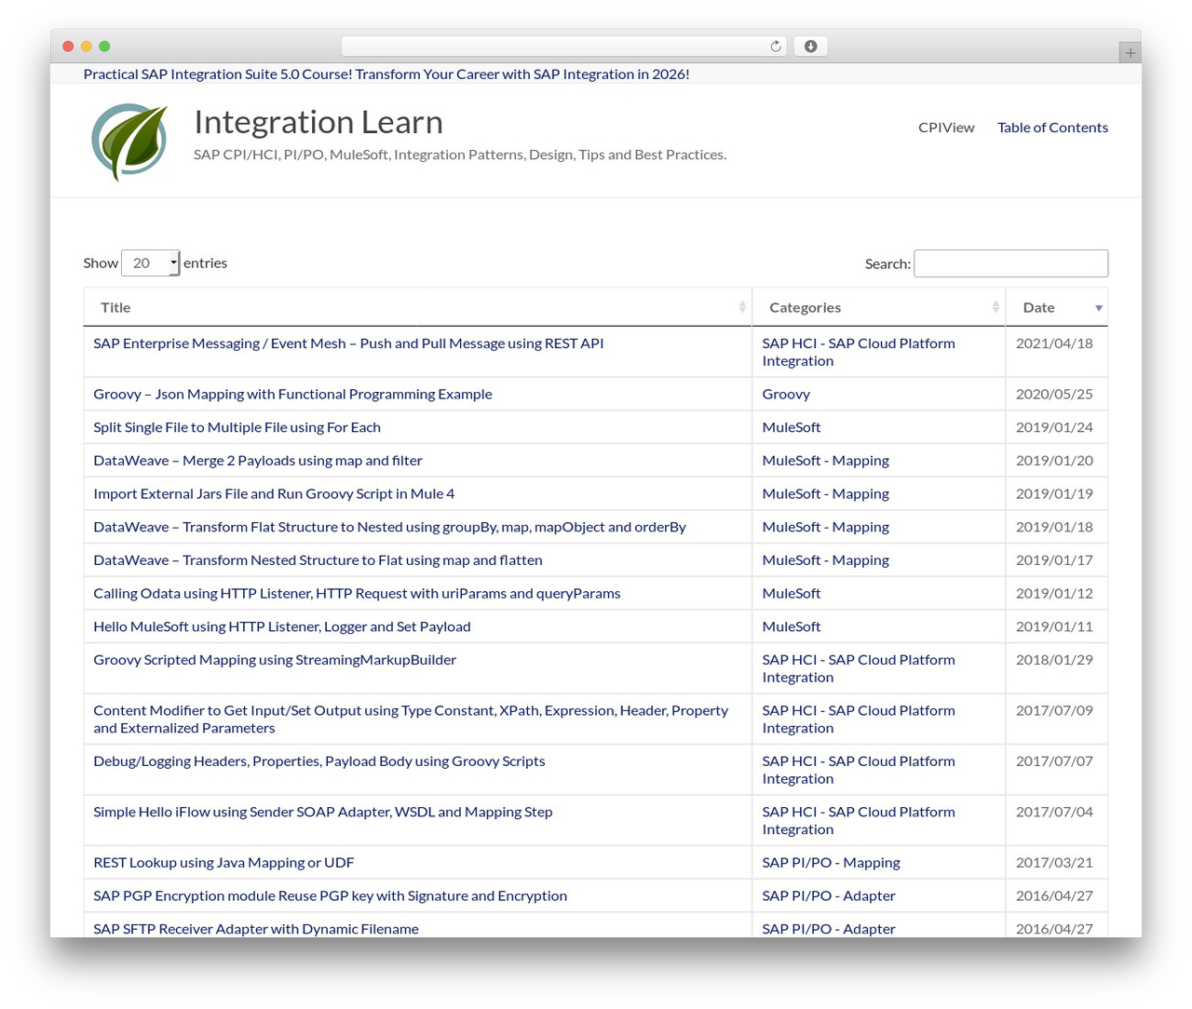1192x1009 pixels.
Task: Open Import External Jars File article
Action: (x=274, y=494)
